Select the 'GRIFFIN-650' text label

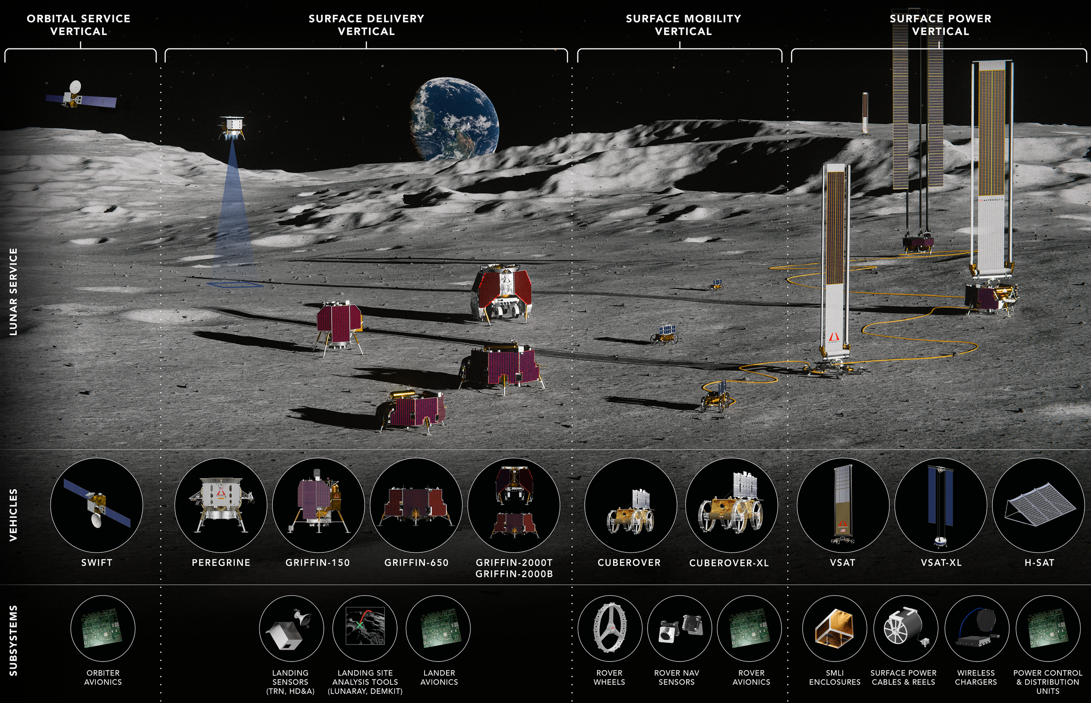[x=416, y=563]
